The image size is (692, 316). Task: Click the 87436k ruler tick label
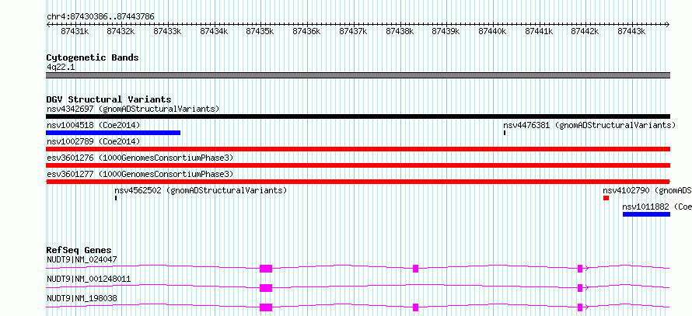(x=306, y=31)
